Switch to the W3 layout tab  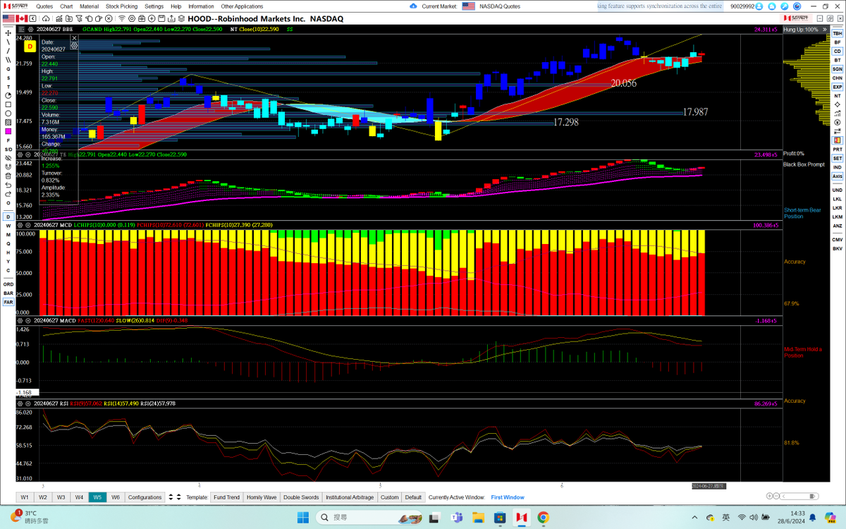click(61, 497)
